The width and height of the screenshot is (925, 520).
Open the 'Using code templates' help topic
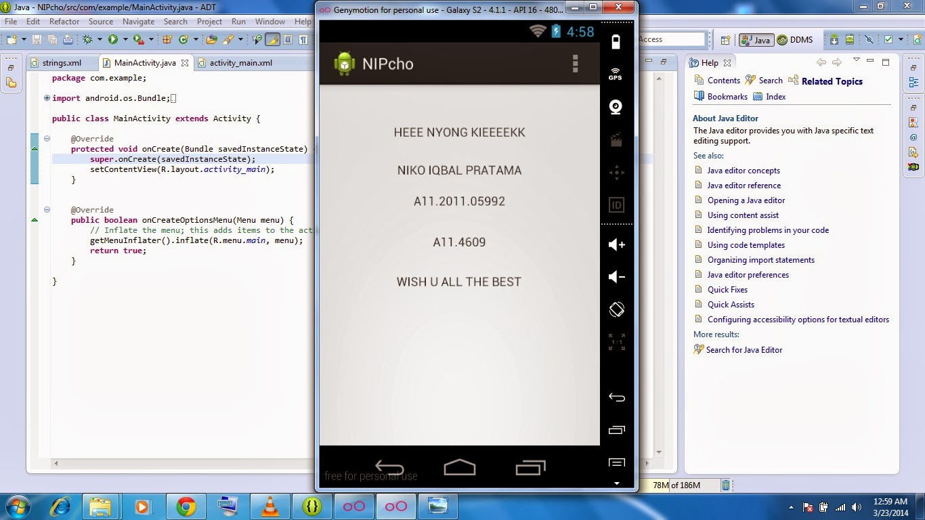[746, 245]
